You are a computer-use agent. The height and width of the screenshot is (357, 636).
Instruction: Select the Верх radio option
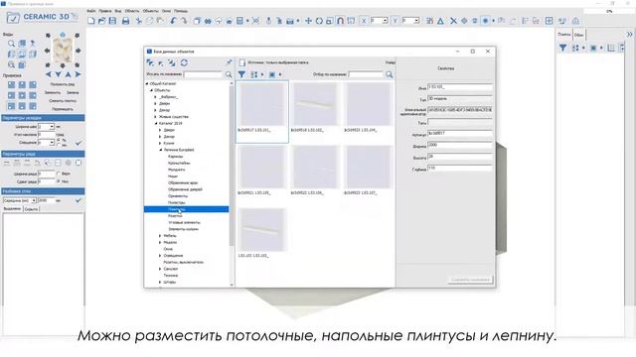point(59,174)
